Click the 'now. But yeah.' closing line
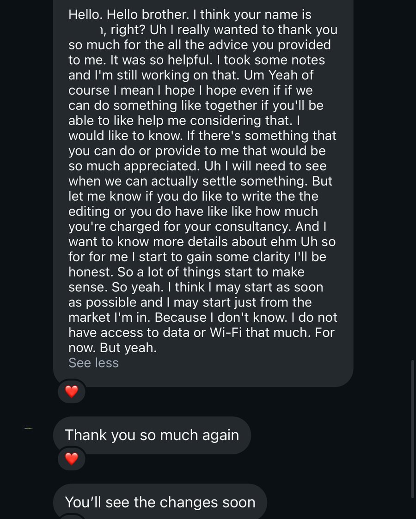This screenshot has height=519, width=416. click(x=112, y=348)
